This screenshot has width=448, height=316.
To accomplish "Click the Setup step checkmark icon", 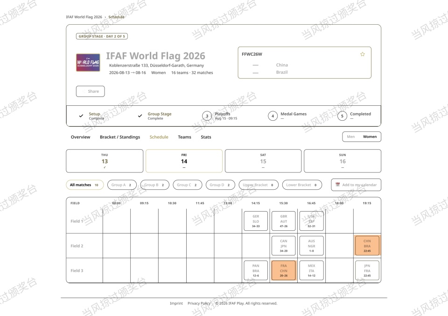I will point(81,116).
